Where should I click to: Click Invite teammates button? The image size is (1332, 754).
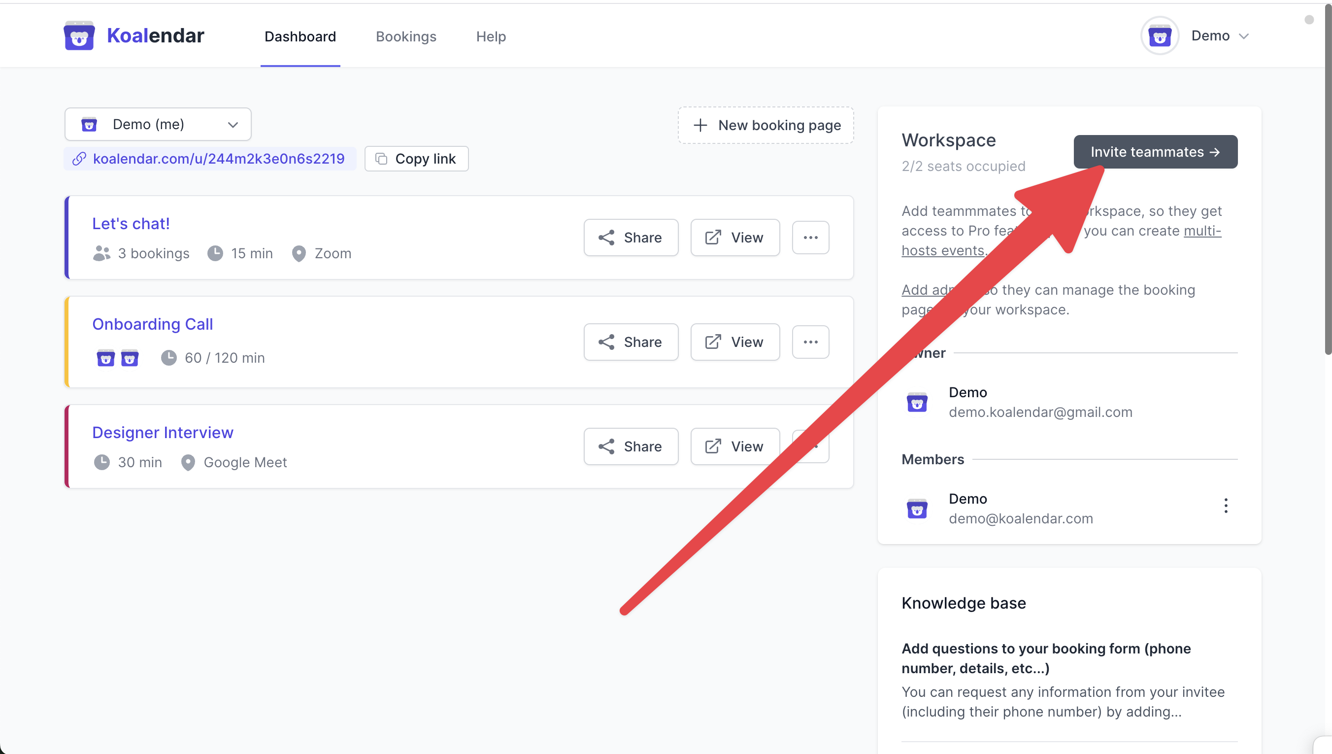tap(1155, 152)
